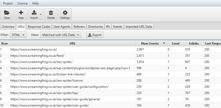Select the /seo-spider/user-guide/ URL in row 10
This screenshot has width=221, height=108.
[x=50, y=105]
